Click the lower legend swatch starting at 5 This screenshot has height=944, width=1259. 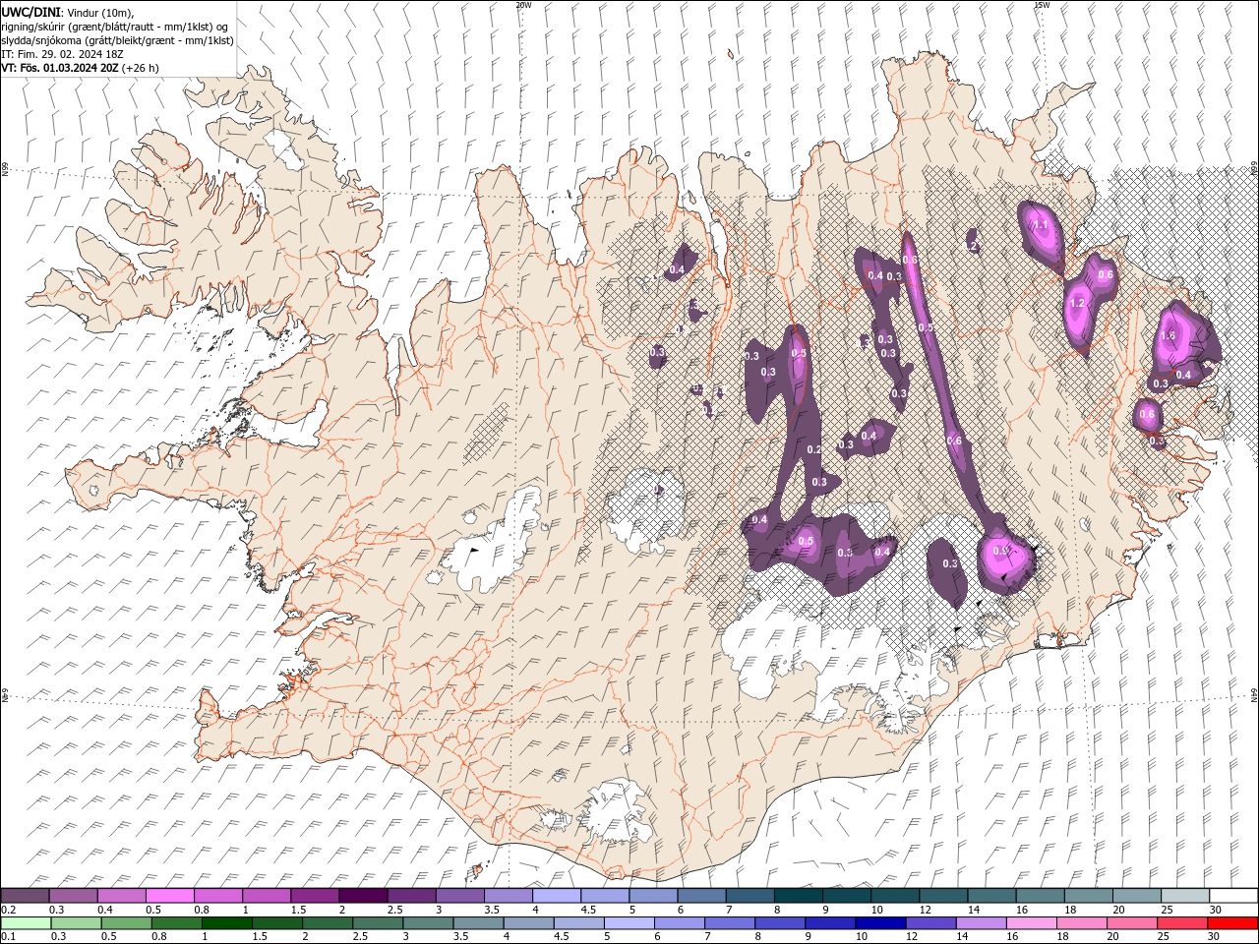point(629,923)
